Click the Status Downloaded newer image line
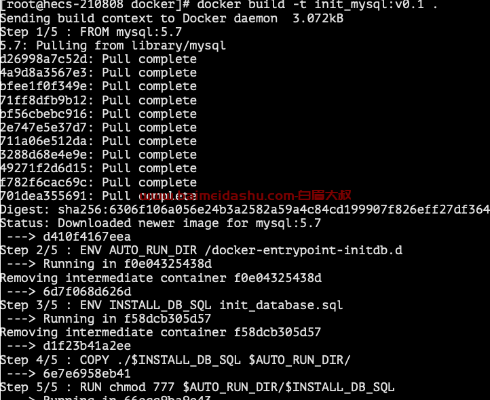This screenshot has height=400, width=490. click(161, 223)
